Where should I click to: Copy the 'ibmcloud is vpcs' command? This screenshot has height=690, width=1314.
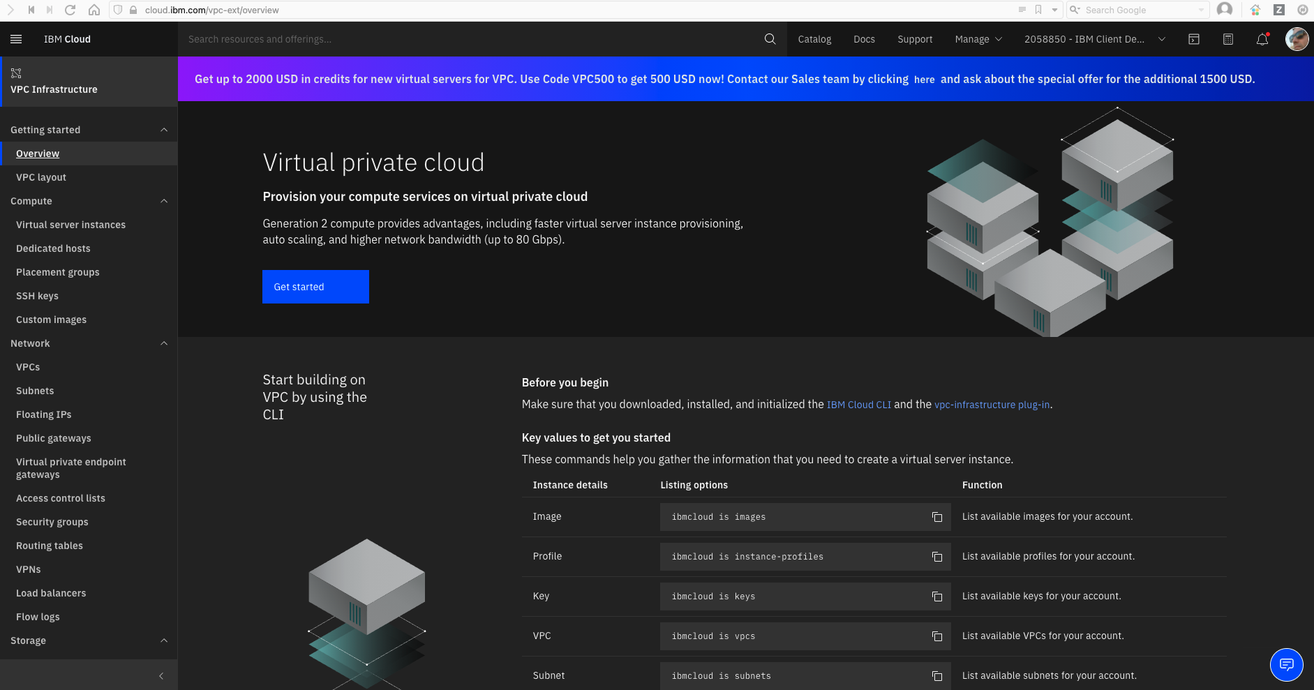(x=937, y=636)
